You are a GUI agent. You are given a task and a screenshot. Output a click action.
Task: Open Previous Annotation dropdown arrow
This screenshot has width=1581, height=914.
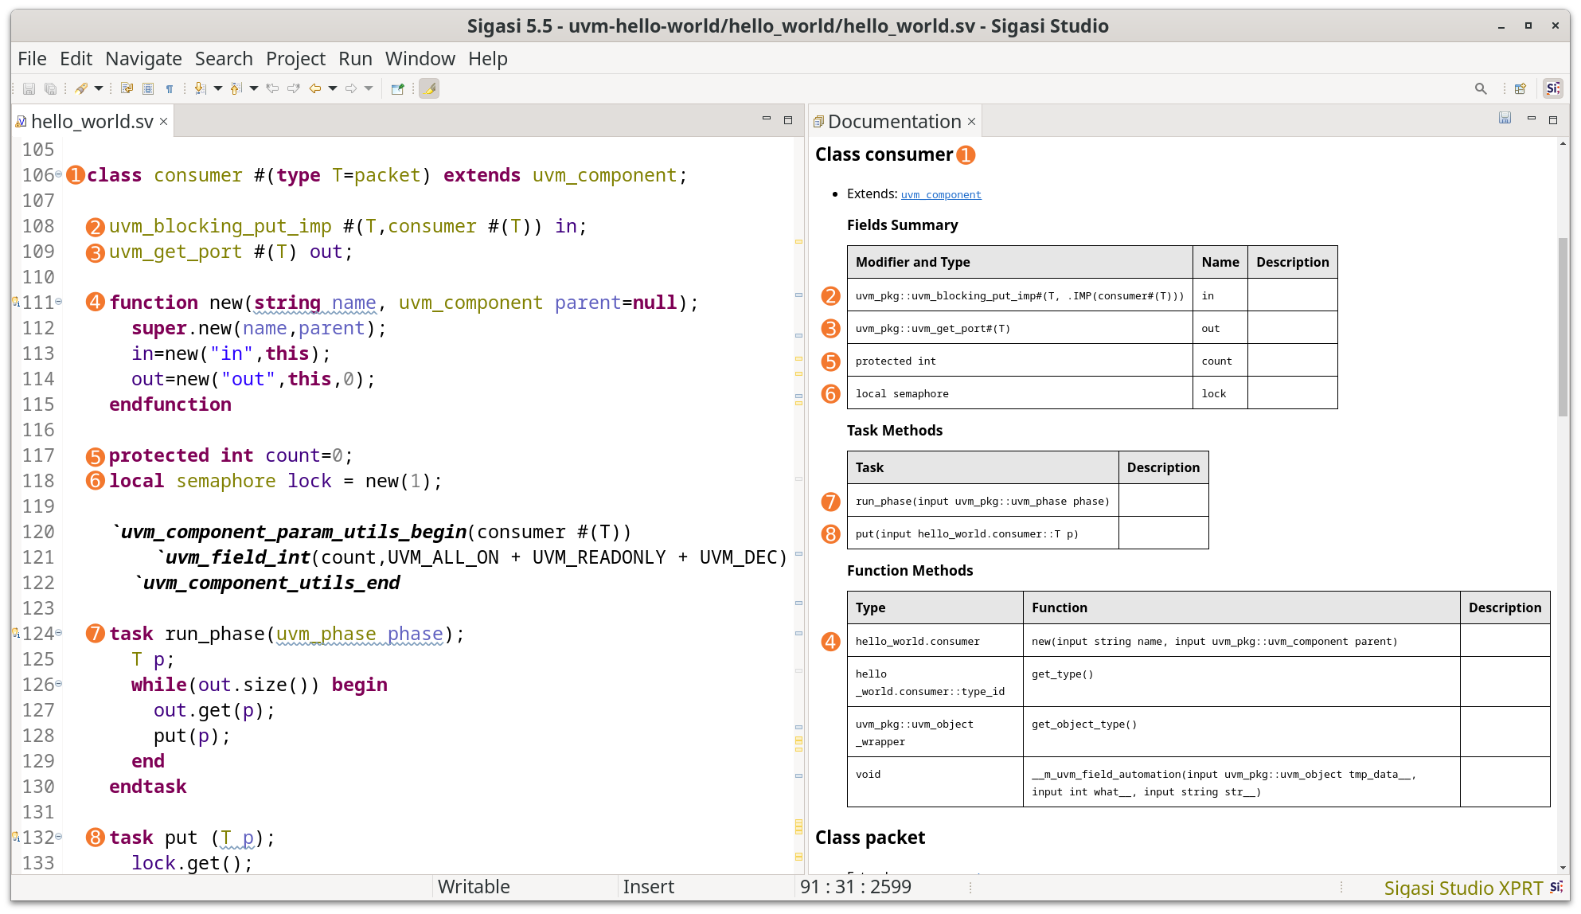tap(254, 88)
